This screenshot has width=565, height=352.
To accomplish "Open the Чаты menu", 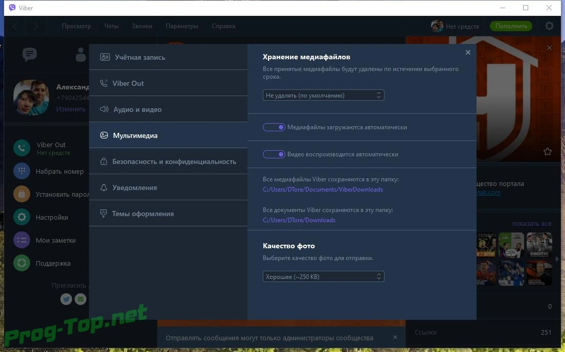I will pyautogui.click(x=111, y=26).
